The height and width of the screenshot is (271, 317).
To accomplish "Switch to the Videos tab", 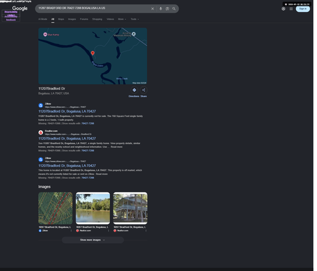I will tap(110, 19).
